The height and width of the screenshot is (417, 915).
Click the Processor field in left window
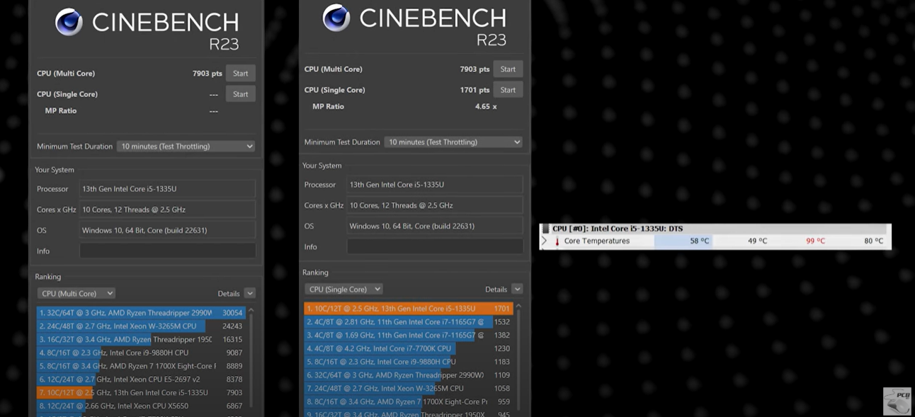(167, 189)
